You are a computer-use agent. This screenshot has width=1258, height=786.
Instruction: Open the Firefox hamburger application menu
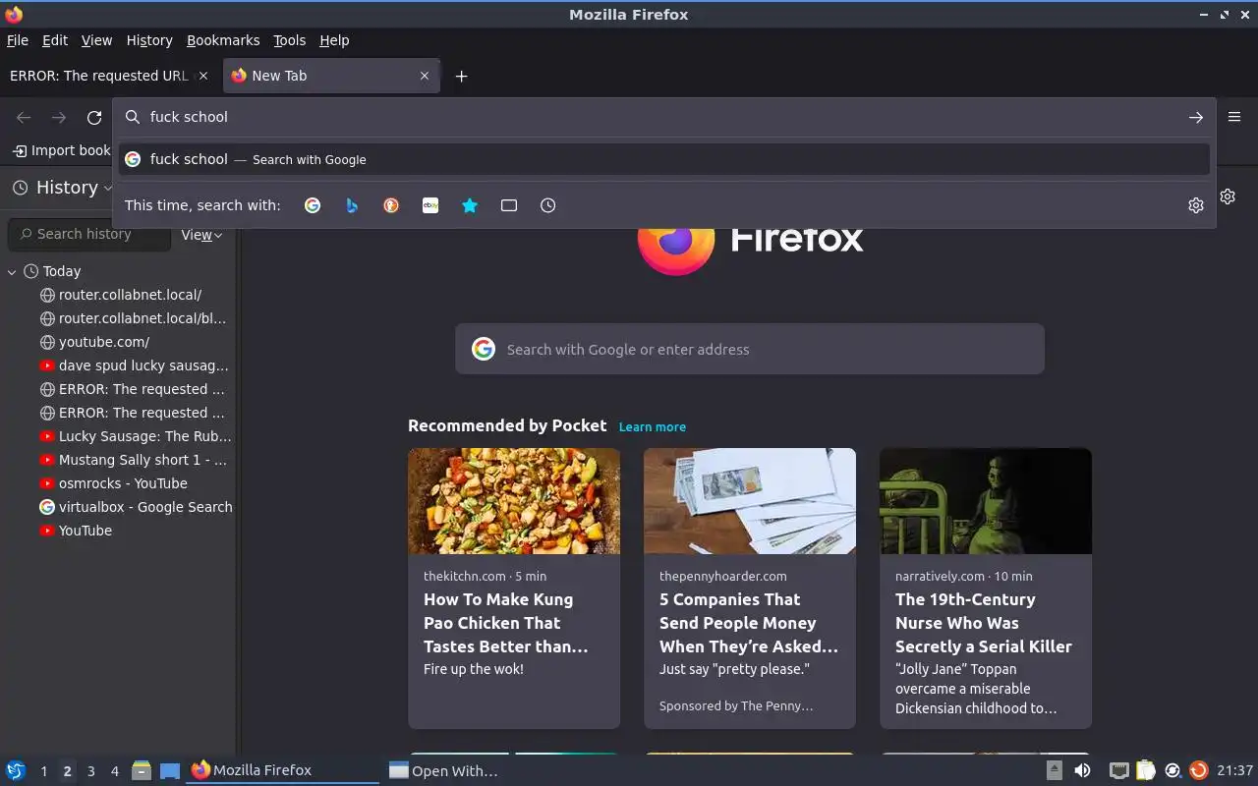(x=1234, y=117)
